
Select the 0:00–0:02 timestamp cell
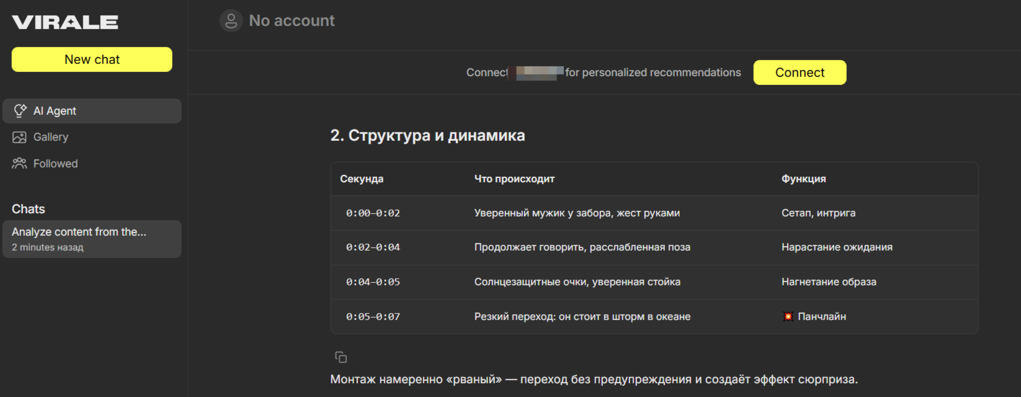(373, 213)
